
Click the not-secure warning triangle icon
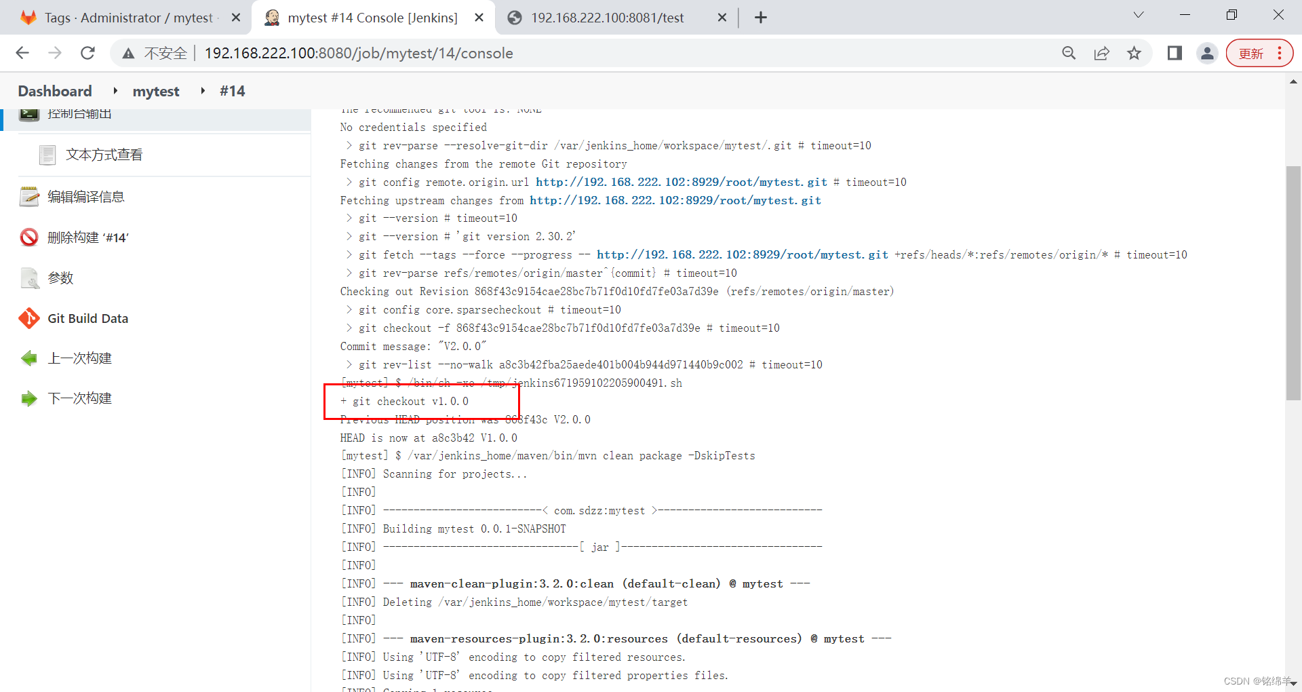(x=128, y=54)
